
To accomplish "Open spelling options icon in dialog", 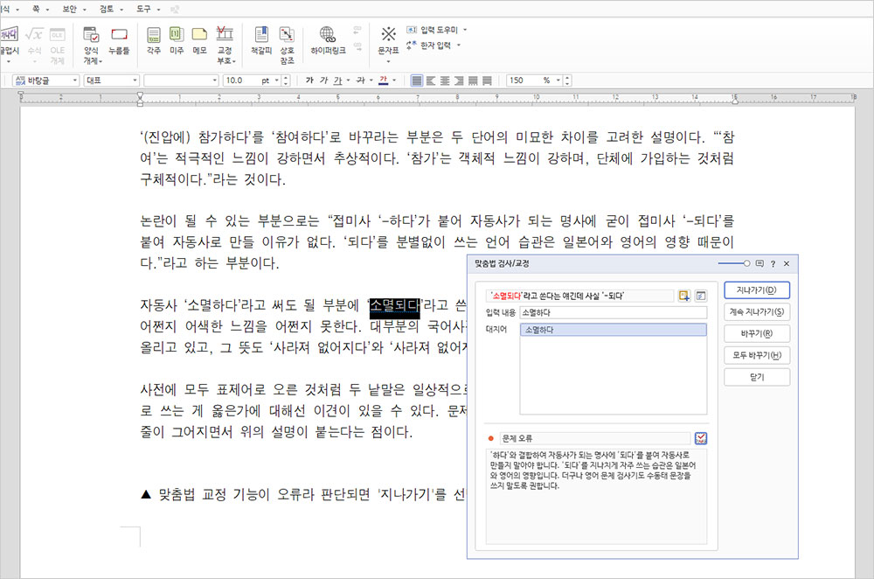I will pos(701,296).
